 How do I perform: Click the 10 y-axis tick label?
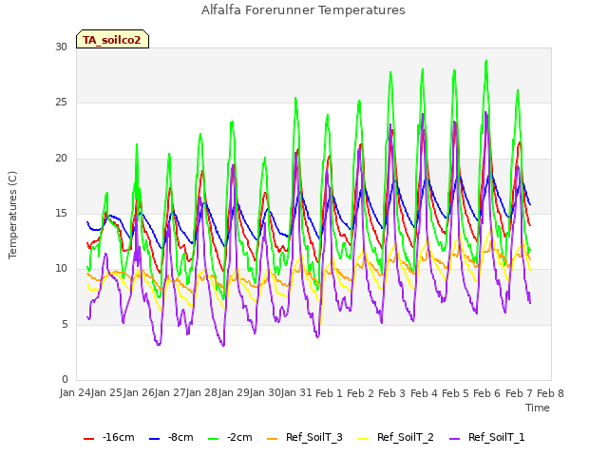point(61,268)
